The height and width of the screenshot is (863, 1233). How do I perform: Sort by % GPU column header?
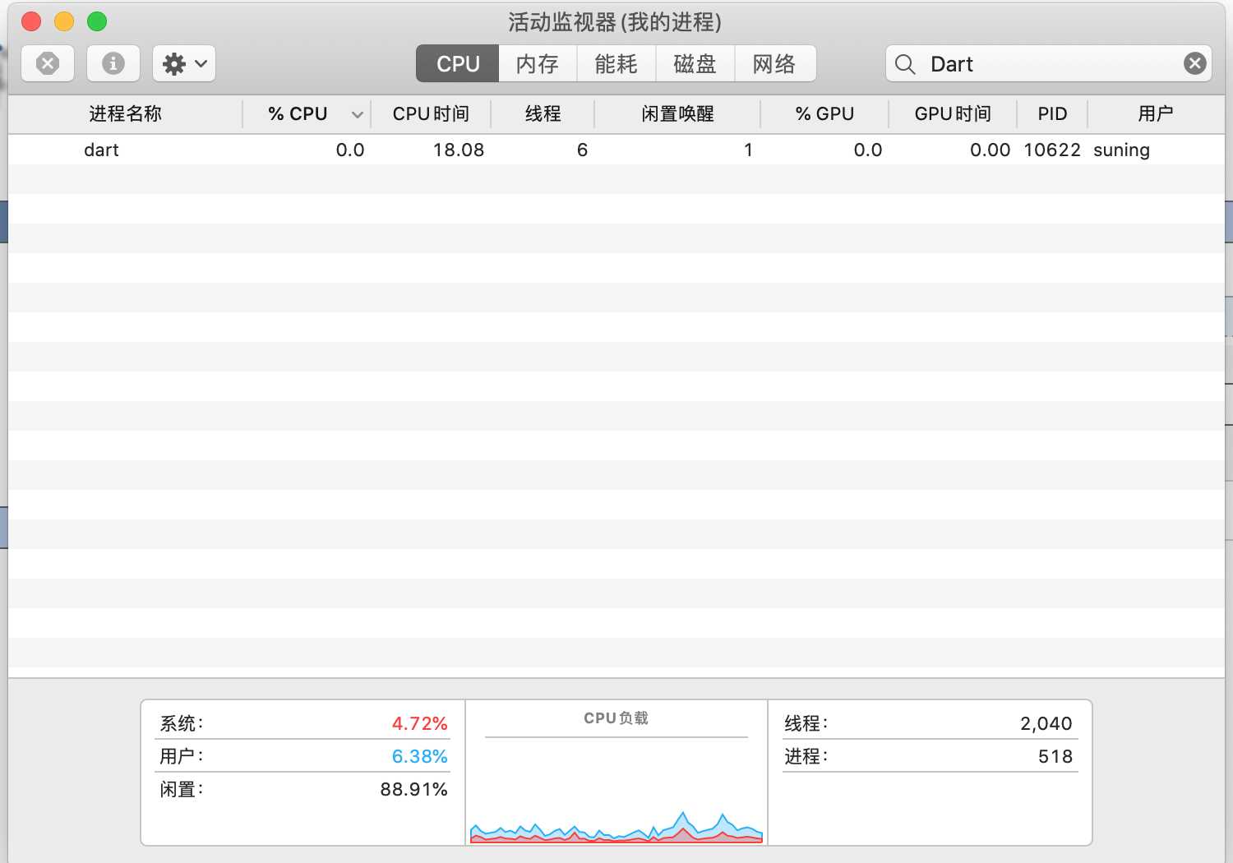[824, 114]
